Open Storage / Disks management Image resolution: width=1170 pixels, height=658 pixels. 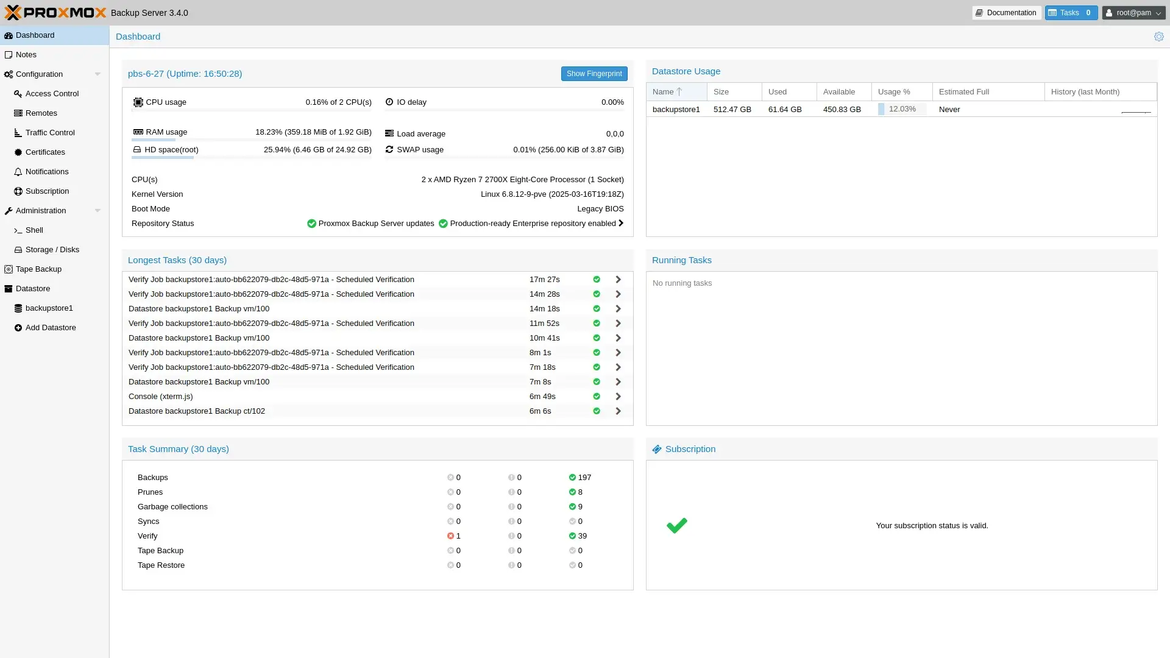click(x=18, y=249)
